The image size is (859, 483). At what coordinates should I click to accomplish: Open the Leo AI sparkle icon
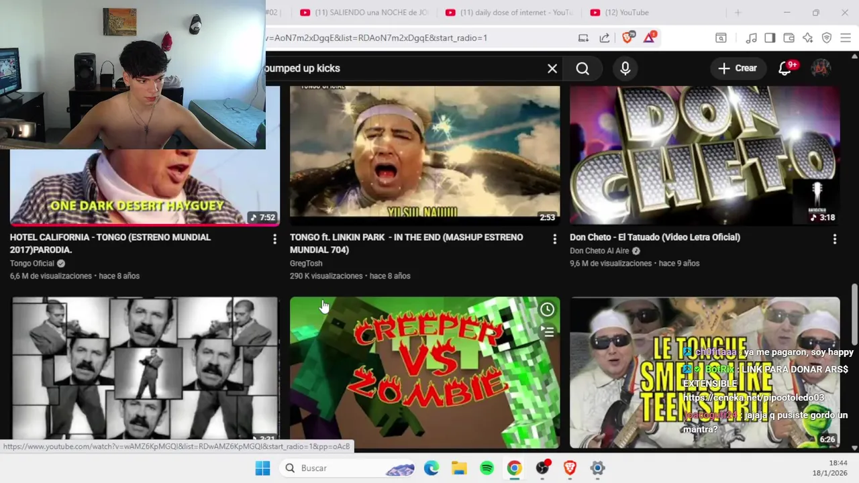[x=807, y=38]
